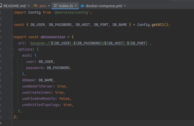Click the useNewUrlParser property

point(38,86)
